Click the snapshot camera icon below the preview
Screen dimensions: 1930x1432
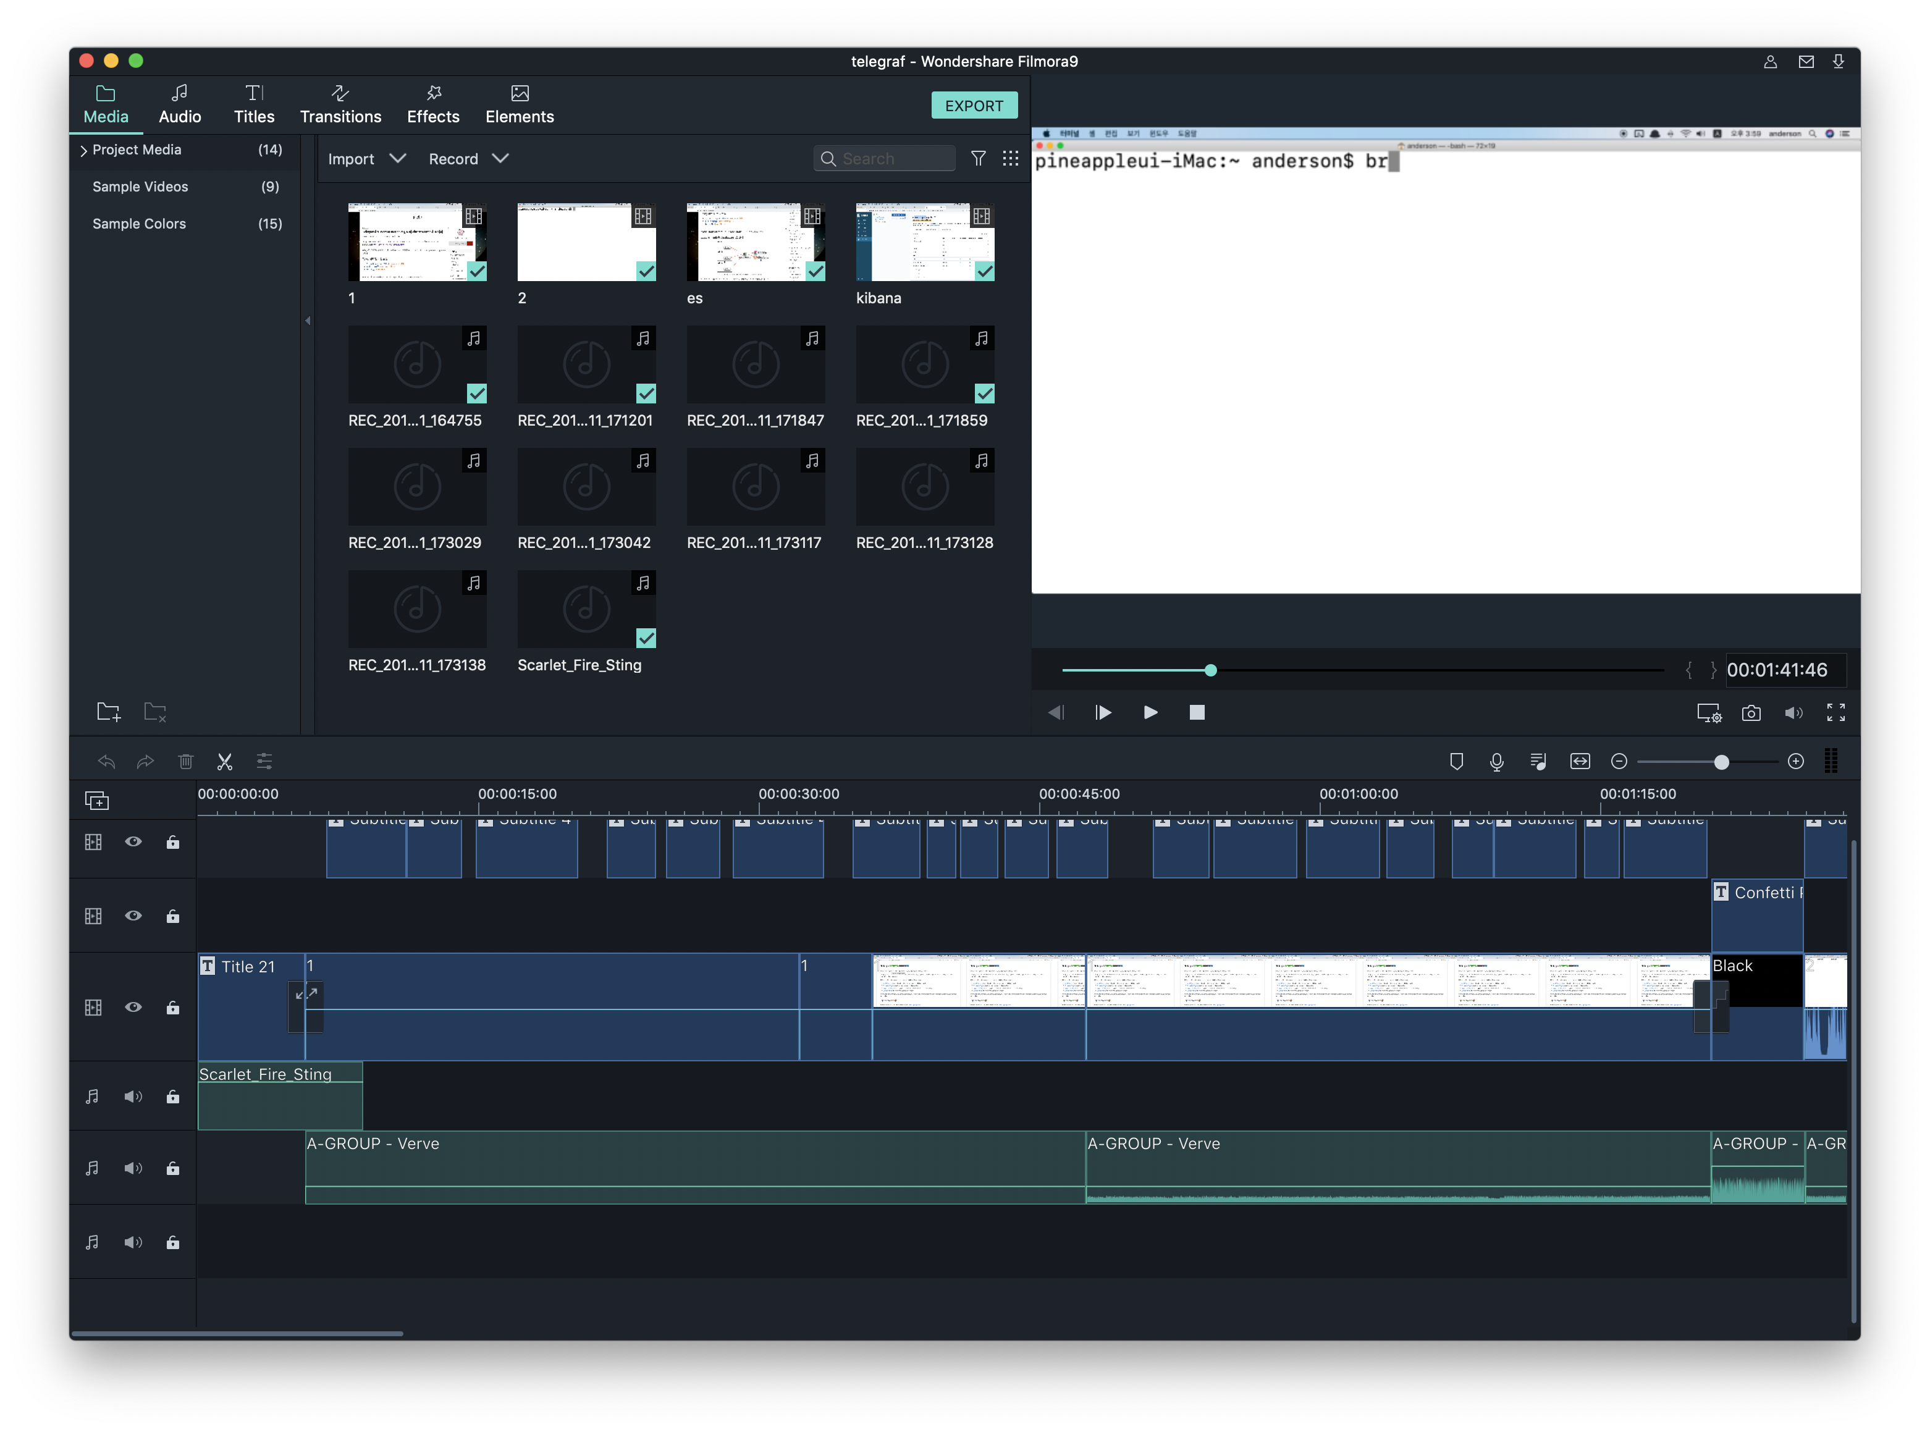[1751, 712]
